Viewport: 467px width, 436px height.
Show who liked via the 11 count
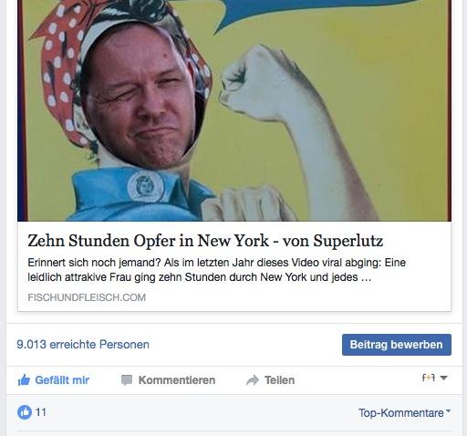41,412
